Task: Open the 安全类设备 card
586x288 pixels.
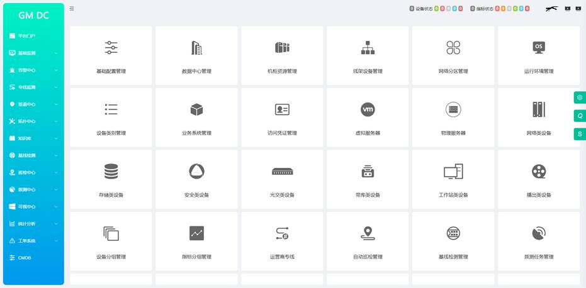Action: click(x=196, y=180)
